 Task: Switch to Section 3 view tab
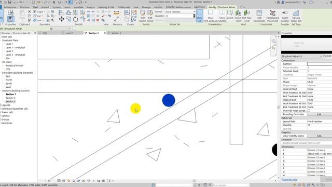[x=116, y=33]
